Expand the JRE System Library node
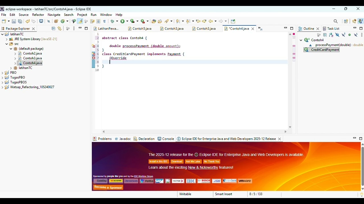Screen dimensions: 364x204 (x=7, y=39)
